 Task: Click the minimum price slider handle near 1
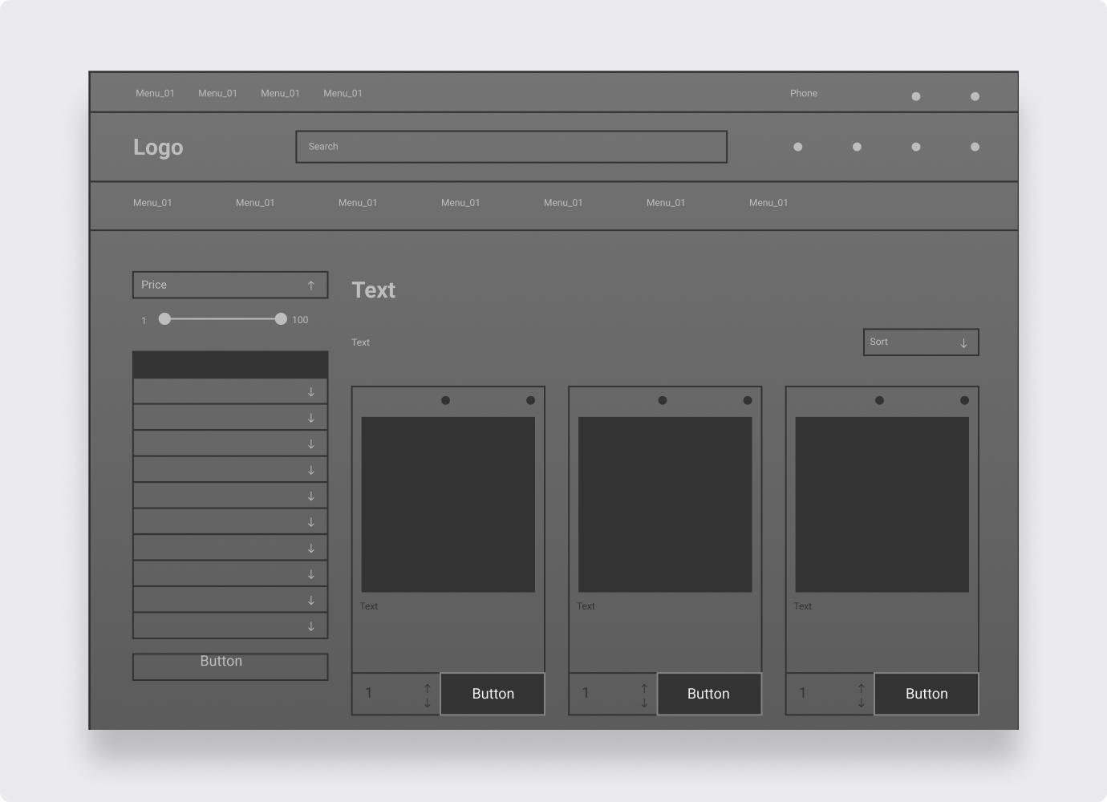pyautogui.click(x=164, y=319)
